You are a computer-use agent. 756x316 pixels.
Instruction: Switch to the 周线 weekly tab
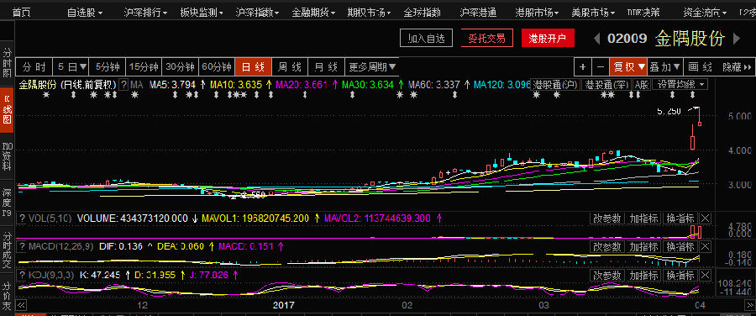coord(290,66)
